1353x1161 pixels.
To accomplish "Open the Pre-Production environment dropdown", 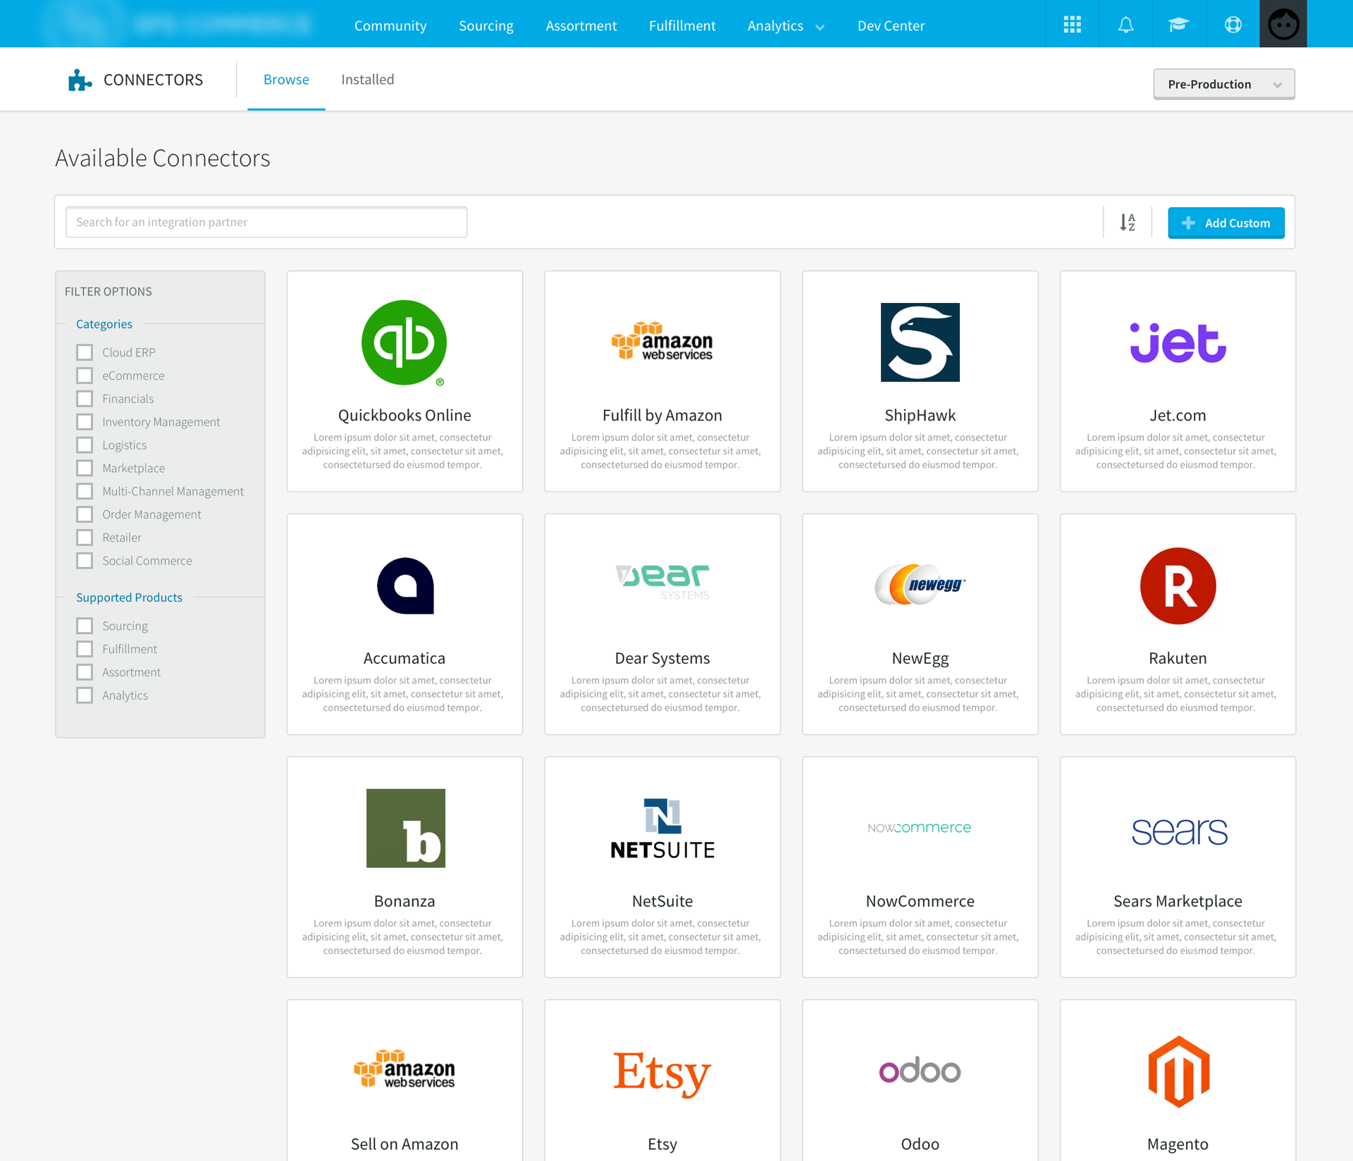I will [x=1223, y=84].
